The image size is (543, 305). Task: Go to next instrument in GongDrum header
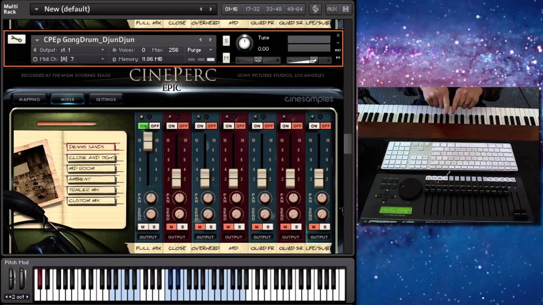[210, 40]
